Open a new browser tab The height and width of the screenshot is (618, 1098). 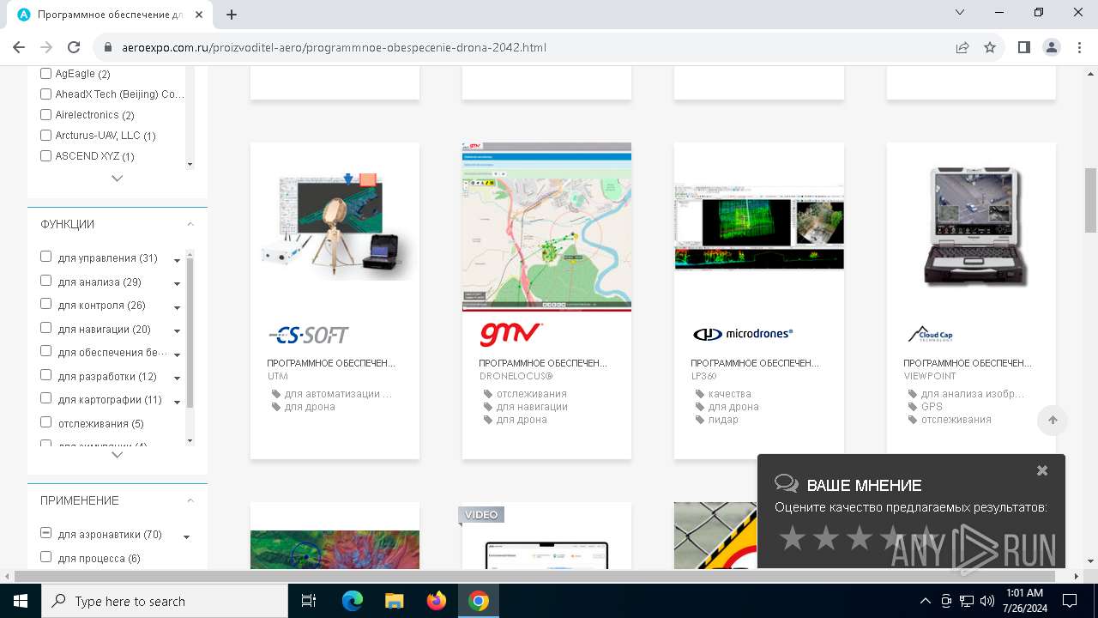tap(232, 15)
